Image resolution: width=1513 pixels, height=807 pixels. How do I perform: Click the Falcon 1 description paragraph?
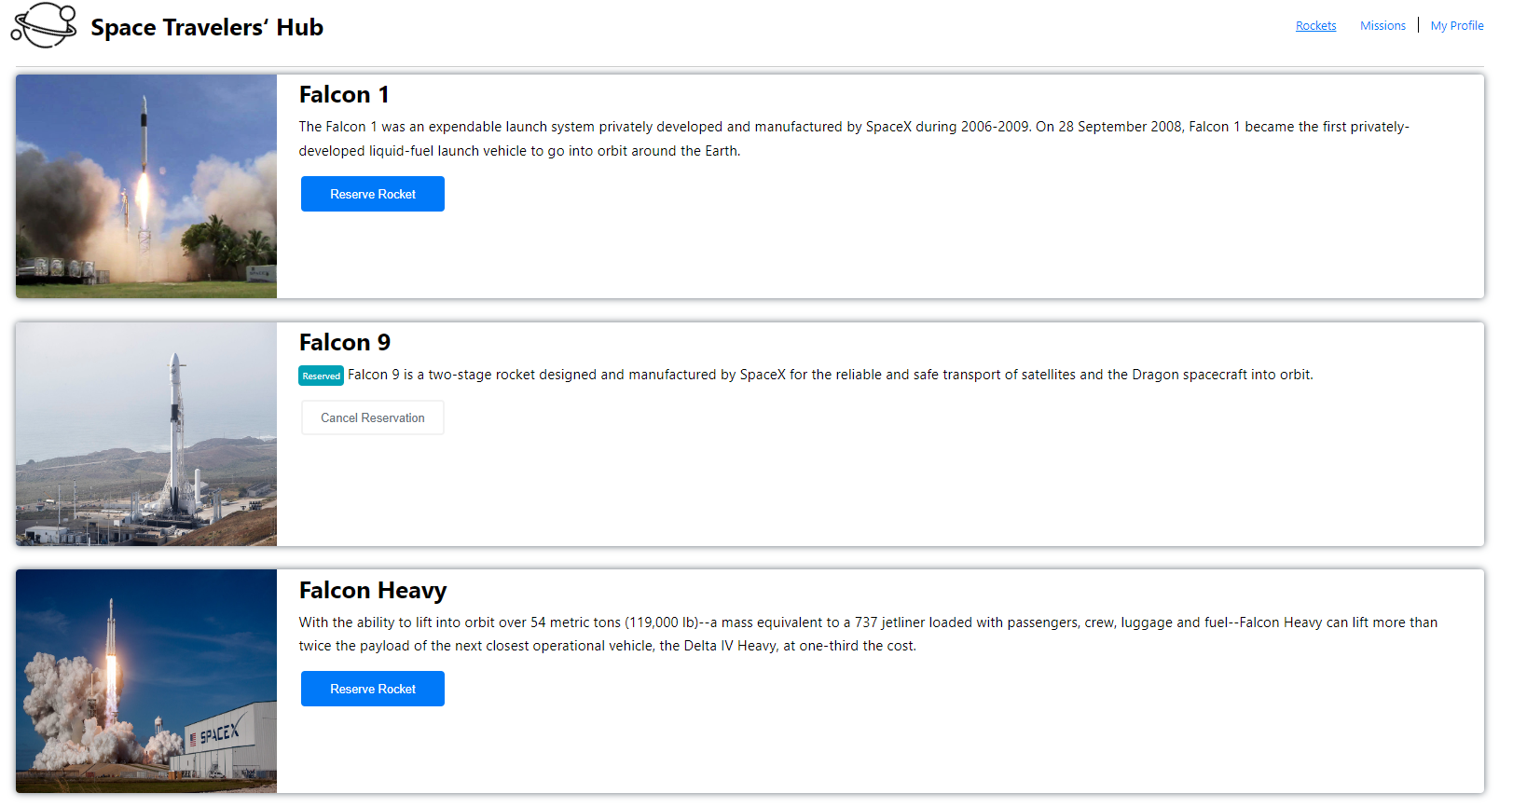point(854,139)
